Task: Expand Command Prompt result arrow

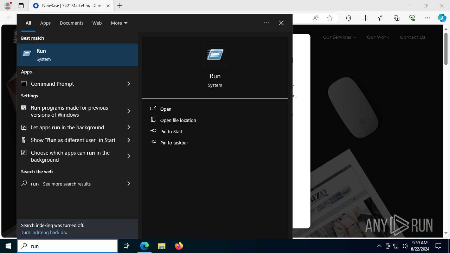Action: pos(129,84)
